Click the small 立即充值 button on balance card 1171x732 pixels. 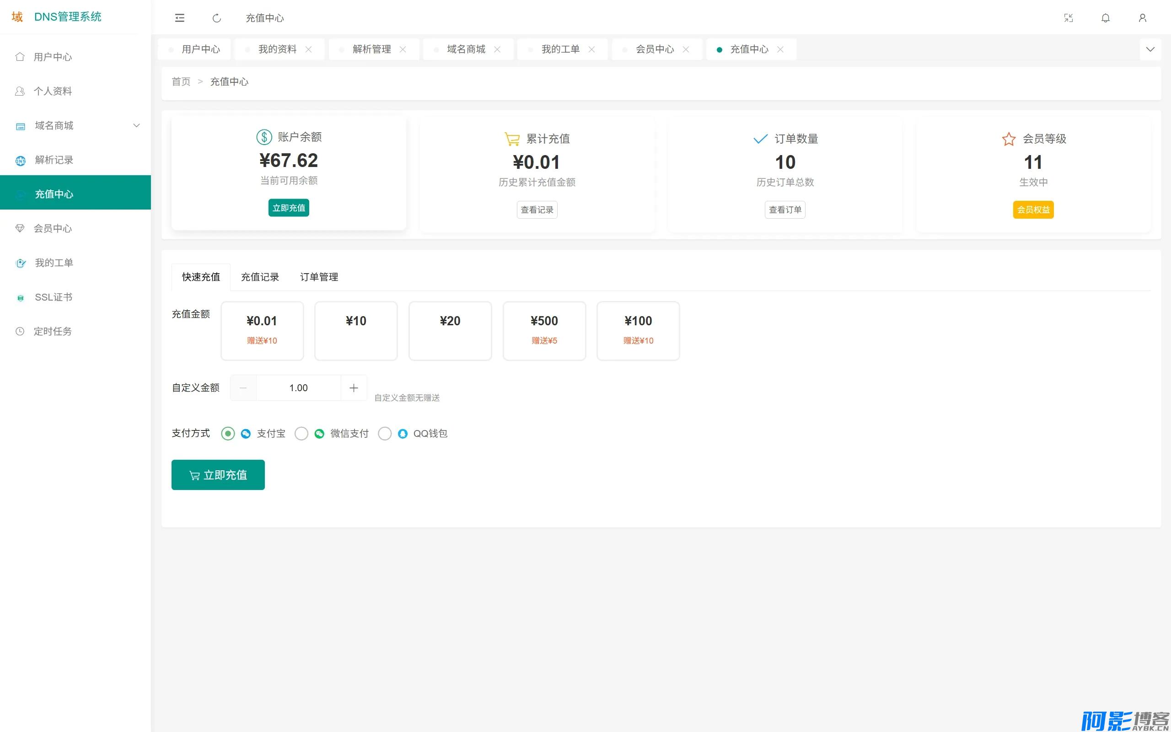point(289,208)
